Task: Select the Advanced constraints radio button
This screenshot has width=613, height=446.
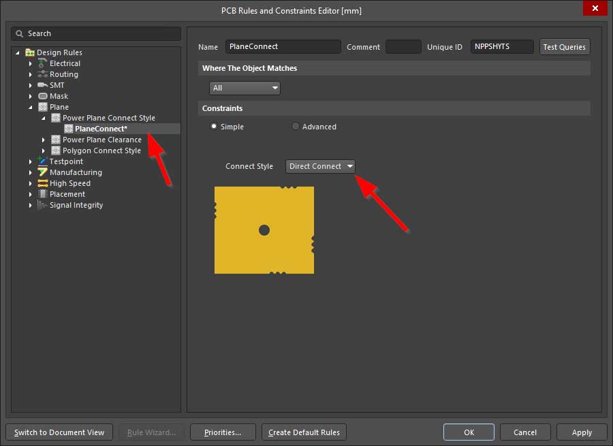Action: (296, 127)
